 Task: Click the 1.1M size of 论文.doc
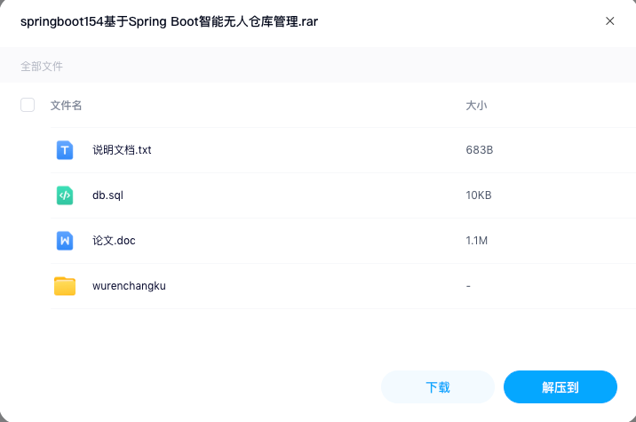477,241
